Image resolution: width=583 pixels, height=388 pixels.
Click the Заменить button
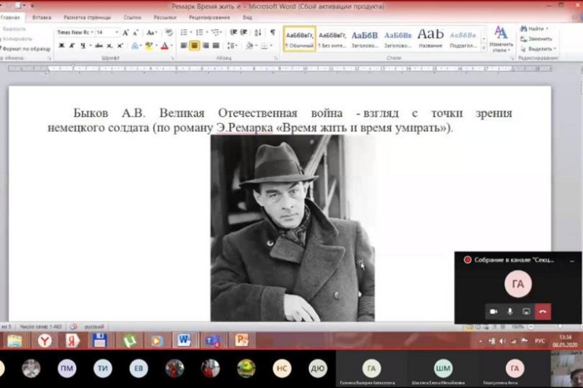click(x=537, y=39)
